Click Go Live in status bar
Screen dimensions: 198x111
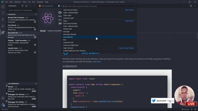[185, 109]
